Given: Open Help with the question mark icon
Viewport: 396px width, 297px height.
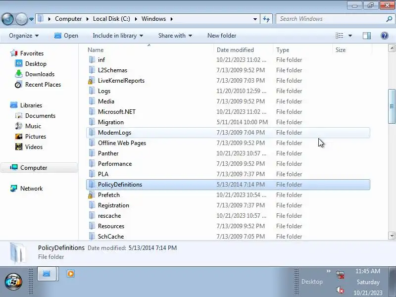Looking at the screenshot, I should [x=385, y=36].
